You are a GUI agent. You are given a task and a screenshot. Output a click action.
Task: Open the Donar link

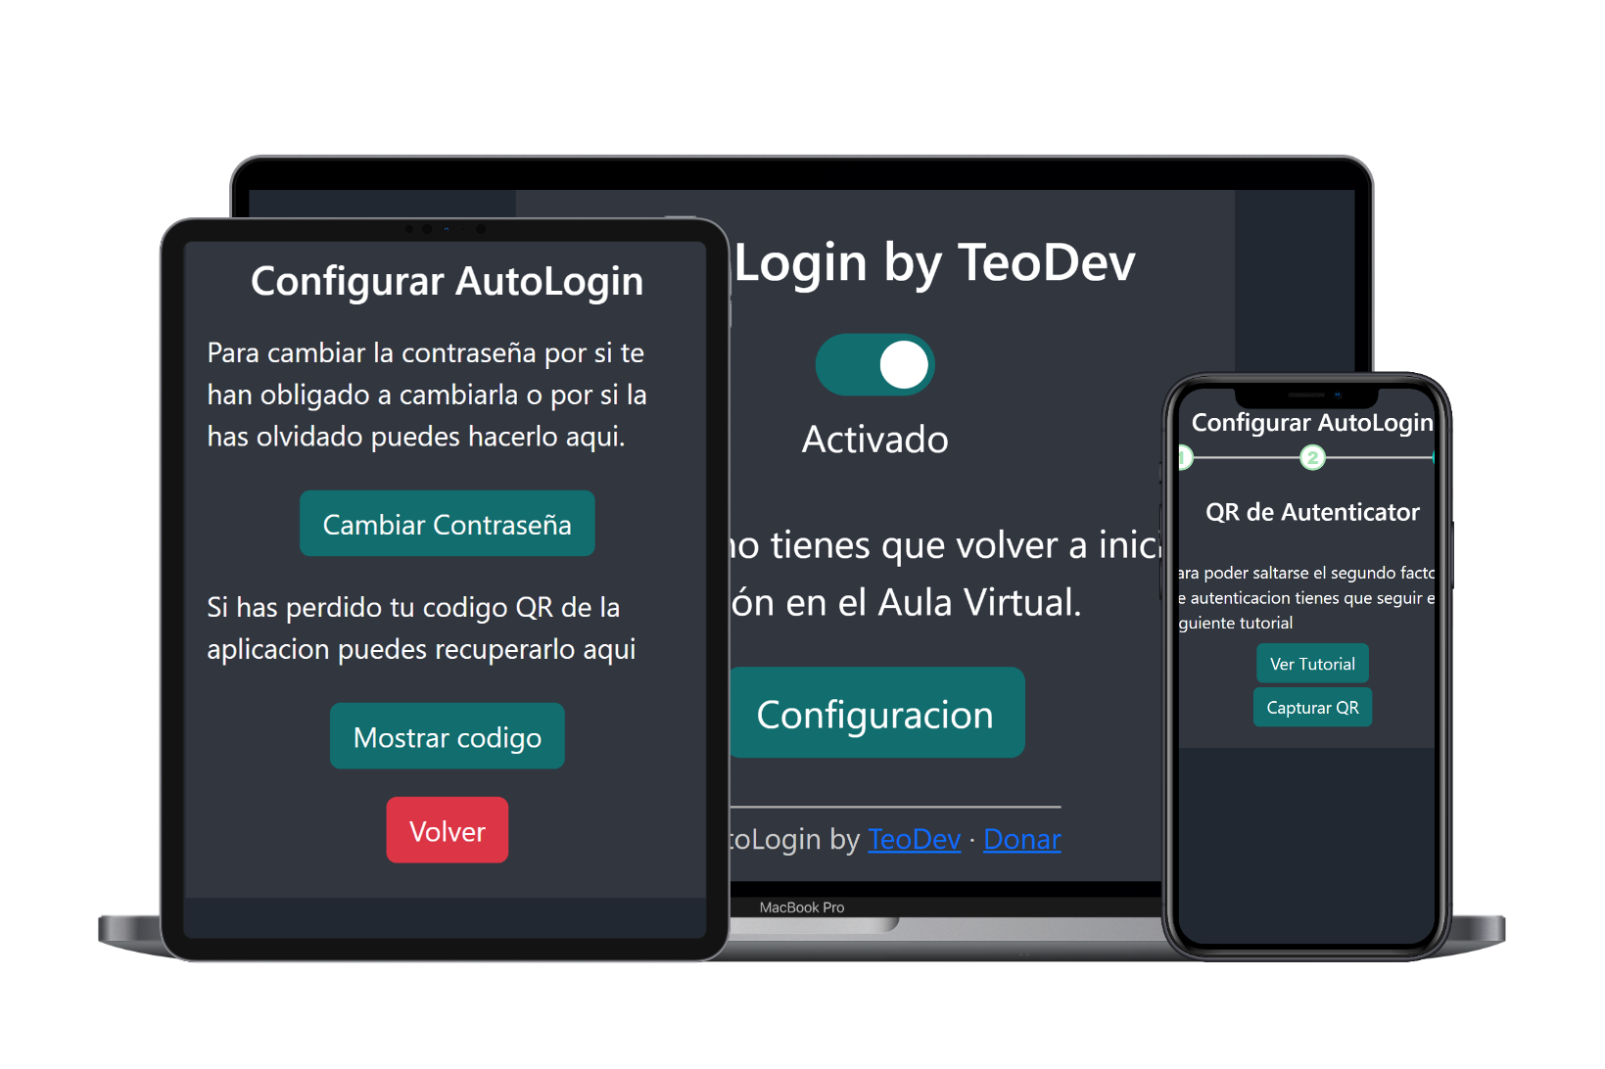point(1020,839)
